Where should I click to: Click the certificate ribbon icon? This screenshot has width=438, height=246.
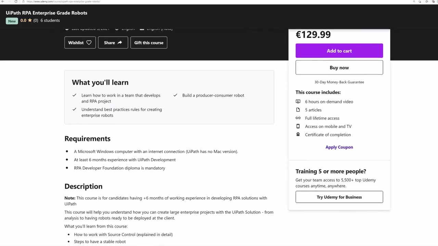[x=298, y=135]
